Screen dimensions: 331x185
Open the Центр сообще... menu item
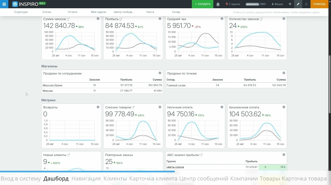[x=124, y=12]
